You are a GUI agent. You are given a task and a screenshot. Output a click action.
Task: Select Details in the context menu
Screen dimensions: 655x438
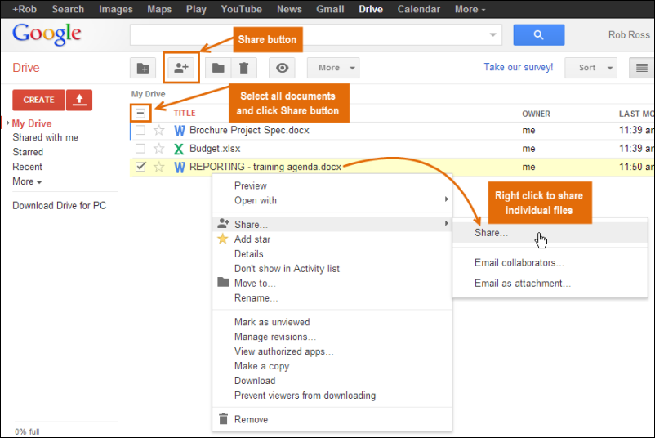248,253
